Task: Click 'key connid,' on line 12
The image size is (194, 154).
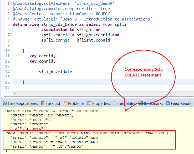Action: click(42, 61)
